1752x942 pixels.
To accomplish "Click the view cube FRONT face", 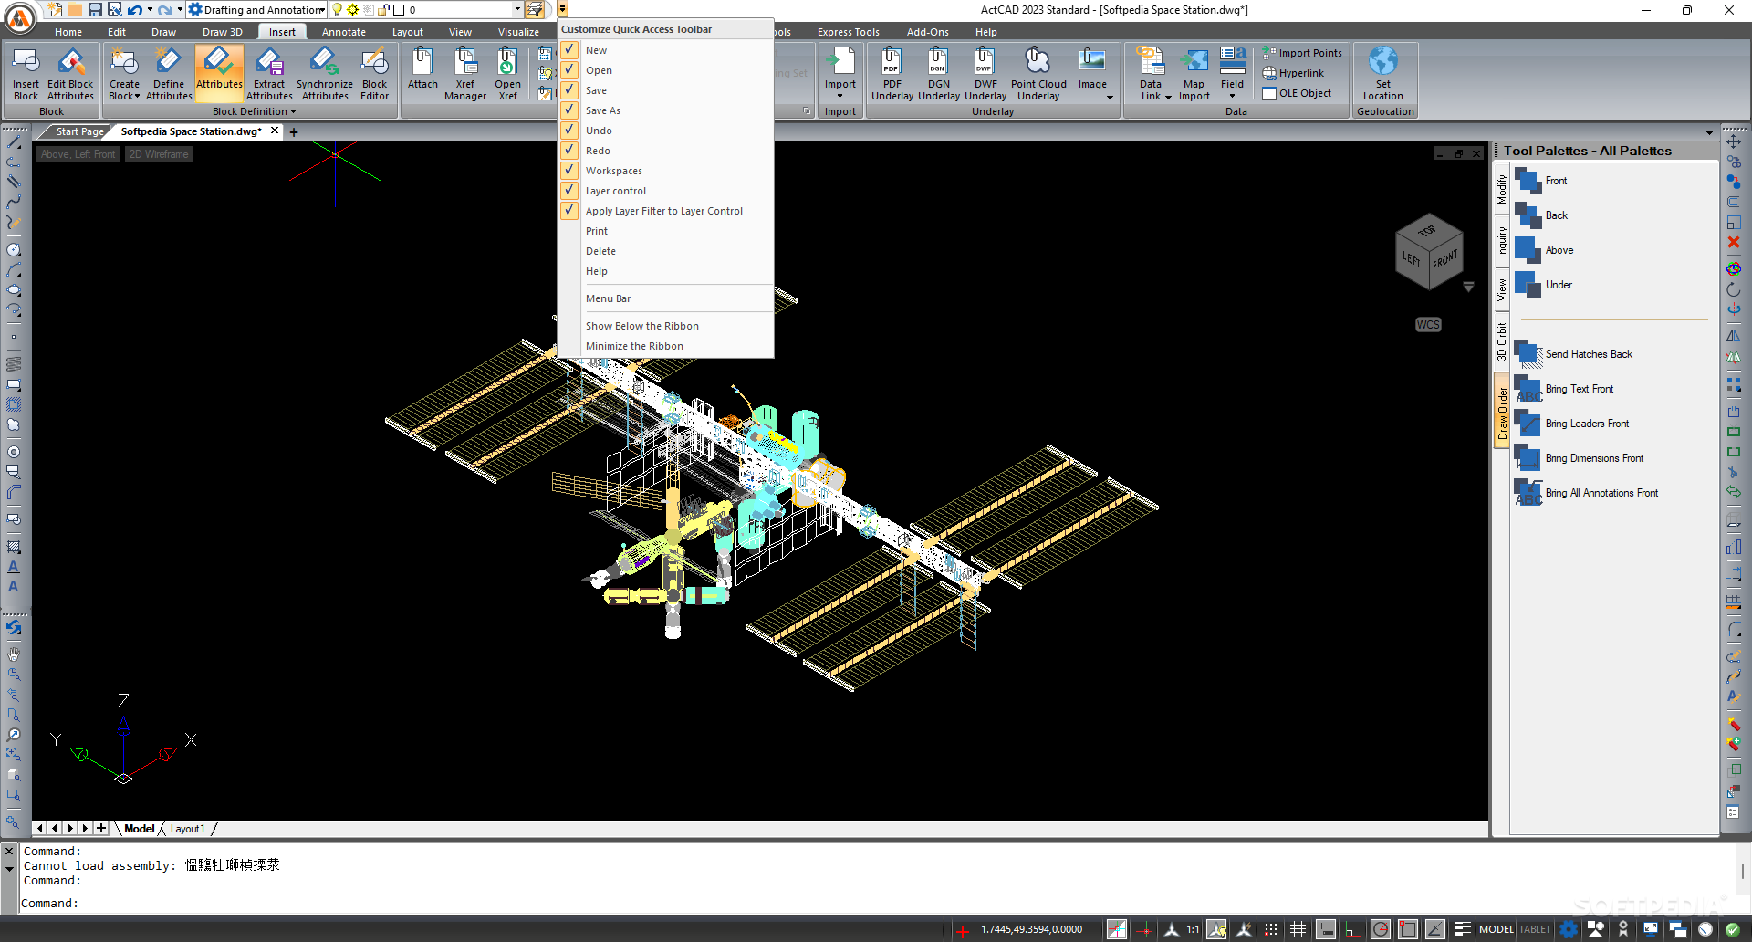I will tap(1444, 260).
